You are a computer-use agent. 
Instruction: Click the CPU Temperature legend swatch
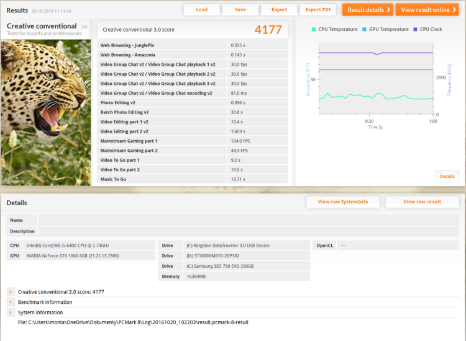[314, 29]
